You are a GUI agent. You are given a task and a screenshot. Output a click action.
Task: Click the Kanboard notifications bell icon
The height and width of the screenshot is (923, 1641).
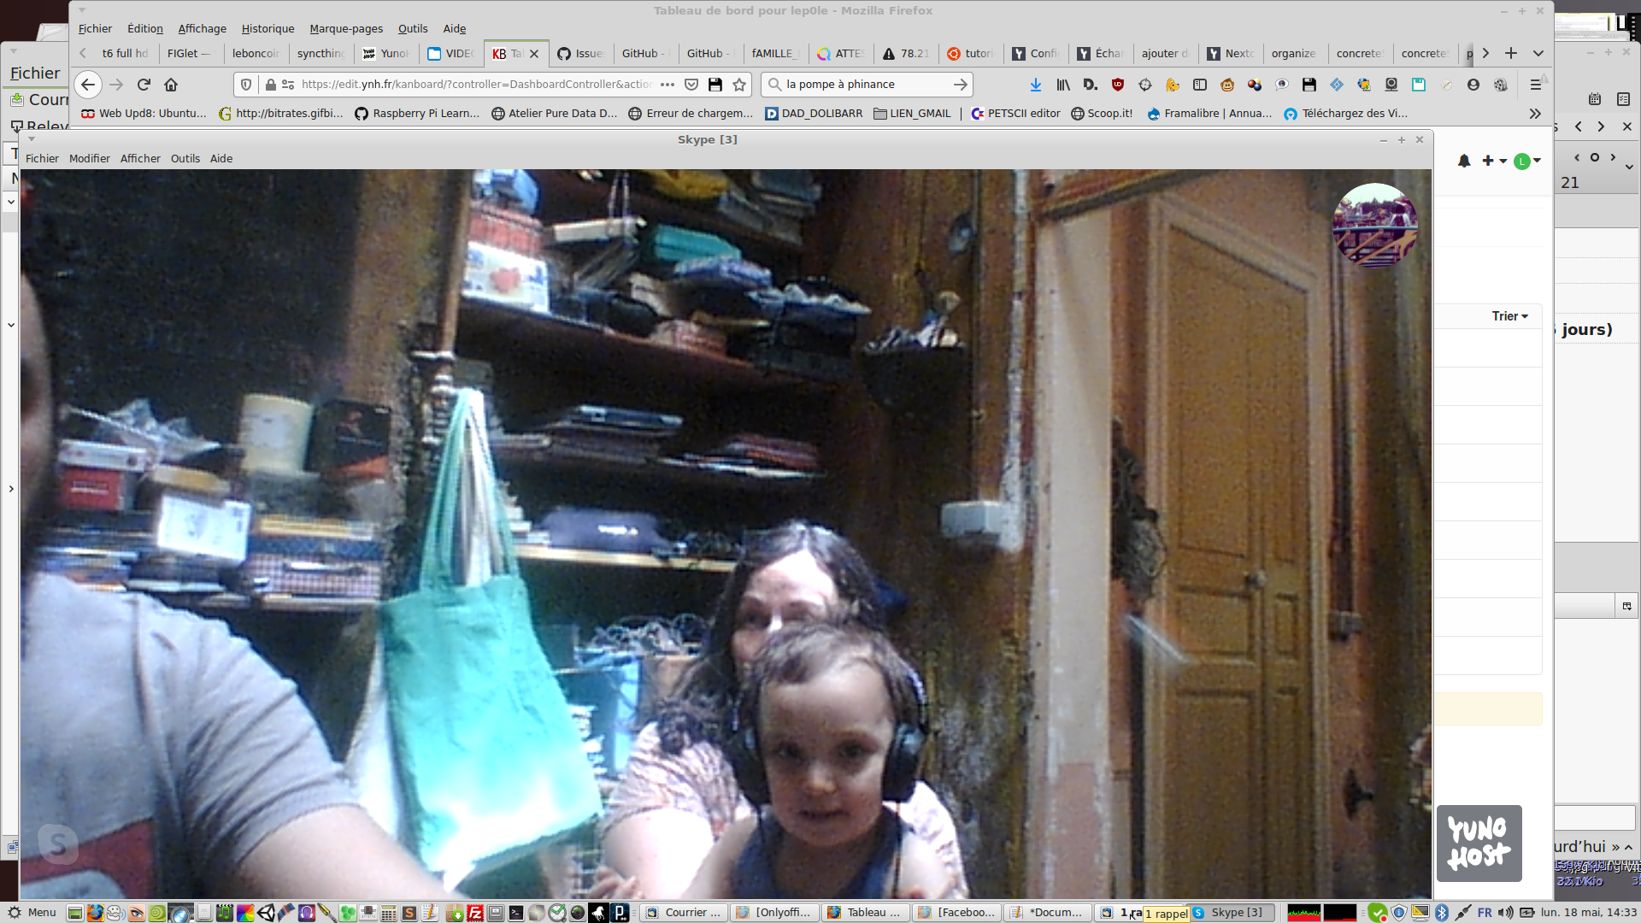(x=1463, y=161)
